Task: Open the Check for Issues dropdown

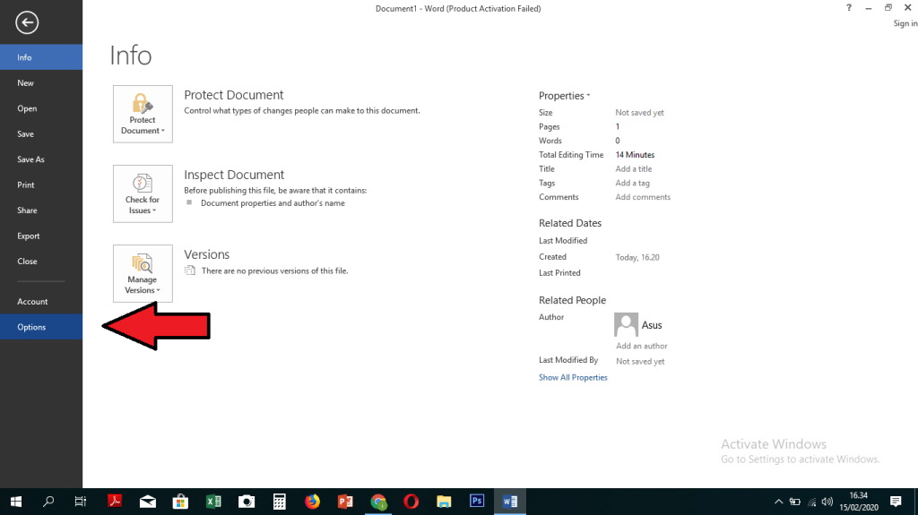Action: 143,193
